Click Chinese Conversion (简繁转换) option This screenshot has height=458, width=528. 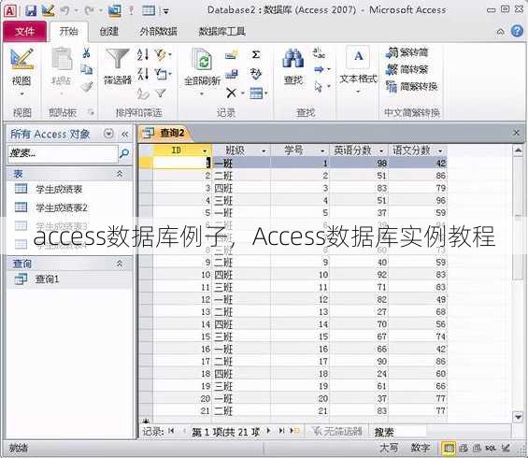pyautogui.click(x=411, y=87)
